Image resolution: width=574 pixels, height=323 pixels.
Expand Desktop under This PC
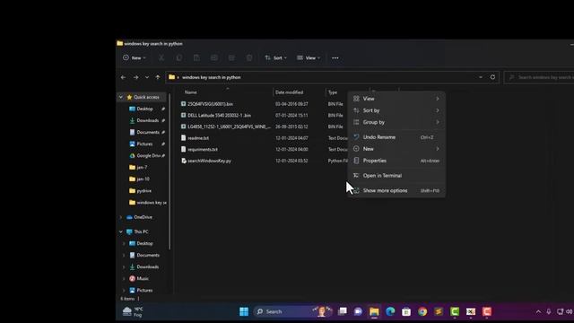pyautogui.click(x=124, y=243)
